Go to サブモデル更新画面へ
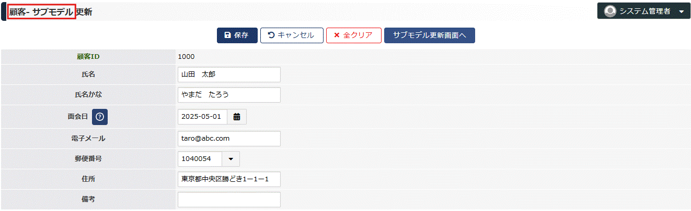The width and height of the screenshot is (691, 211). [x=430, y=35]
